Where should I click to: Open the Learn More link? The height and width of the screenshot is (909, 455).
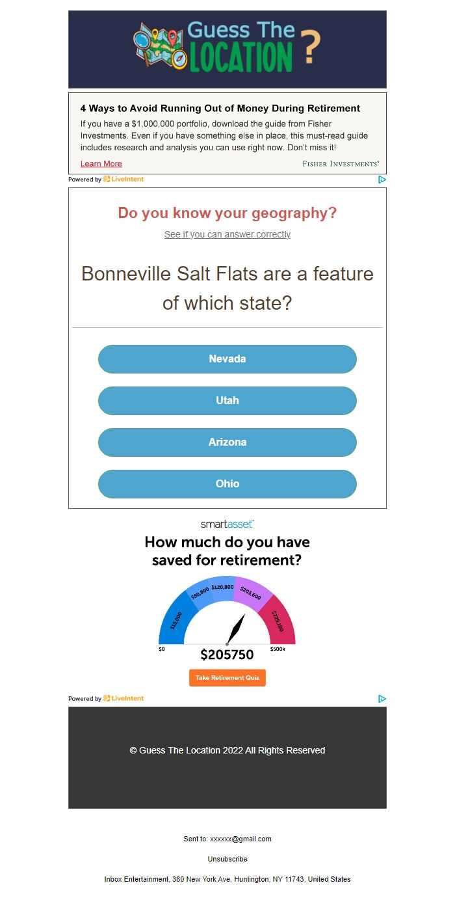pos(101,164)
